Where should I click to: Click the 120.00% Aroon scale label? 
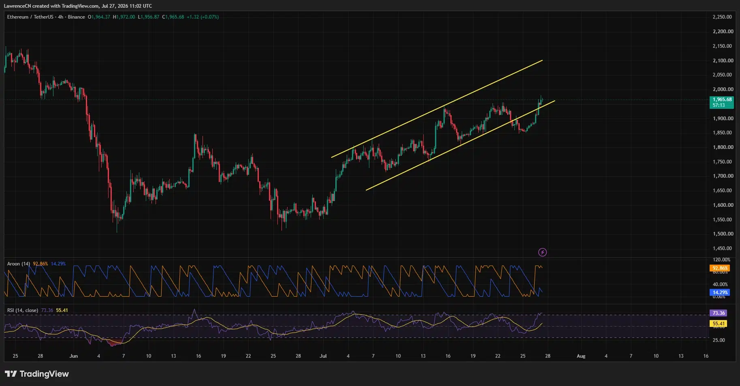coord(721,260)
